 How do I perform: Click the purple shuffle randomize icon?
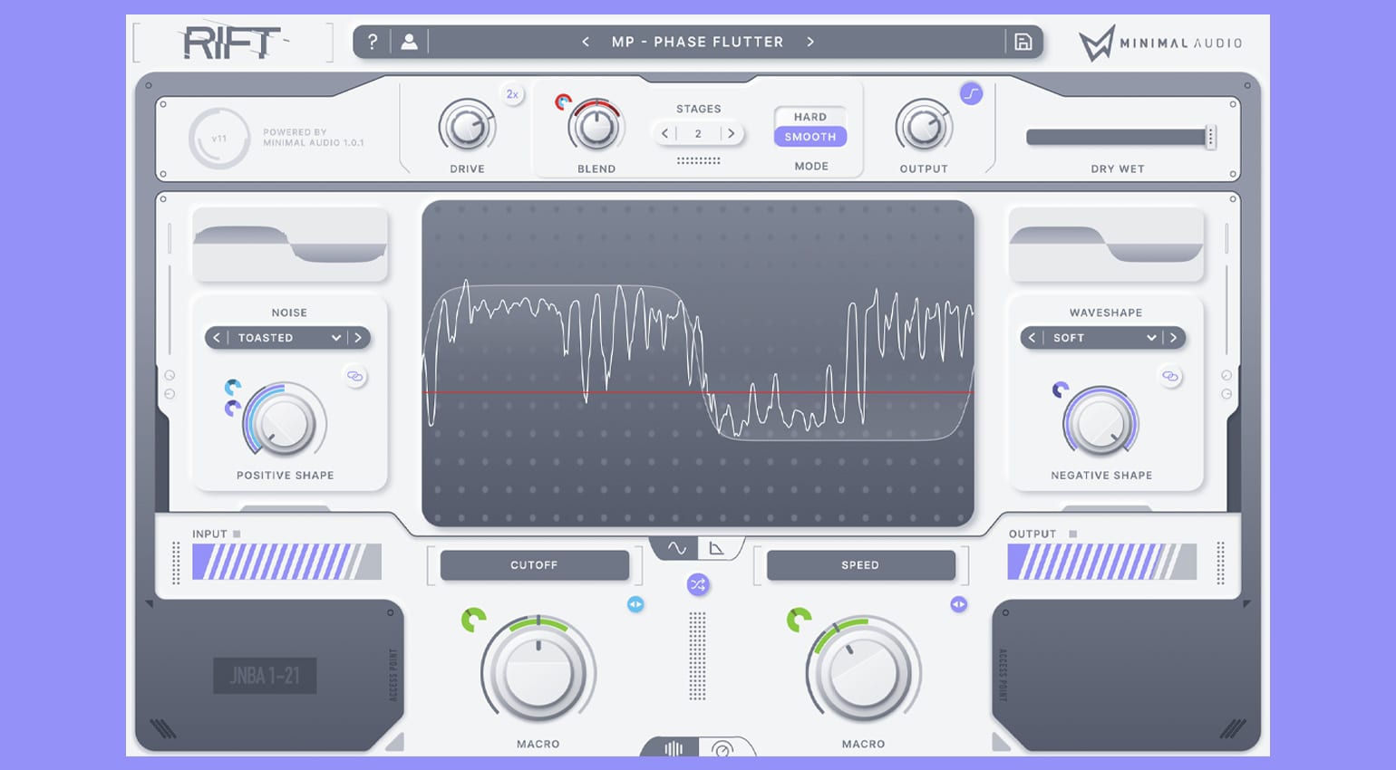(698, 584)
